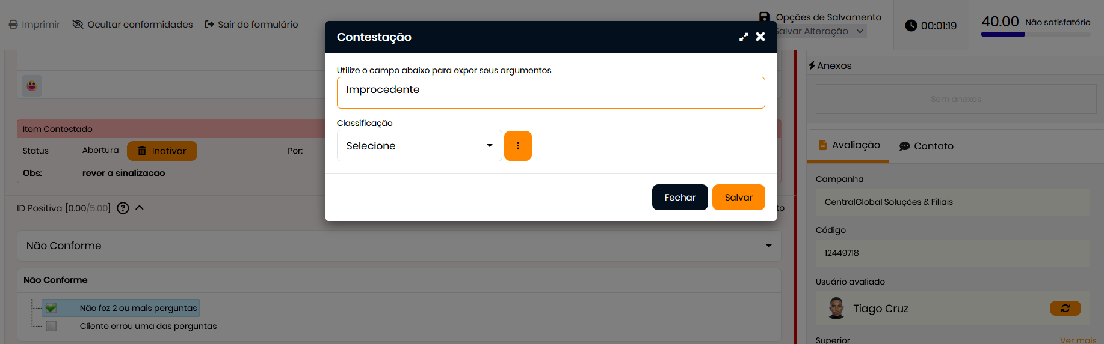
Task: Click the arguments text field containing Improcedente
Action: (x=550, y=92)
